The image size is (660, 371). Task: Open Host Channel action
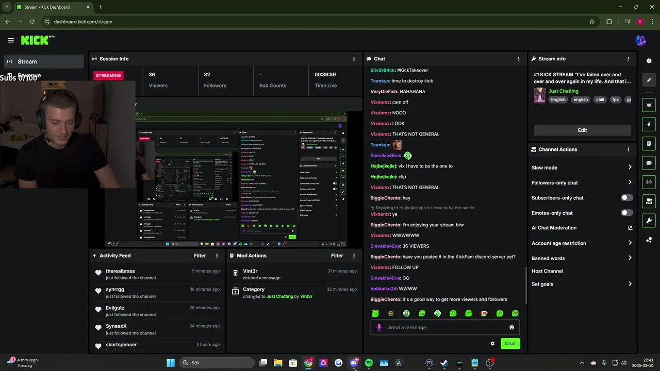pos(547,271)
